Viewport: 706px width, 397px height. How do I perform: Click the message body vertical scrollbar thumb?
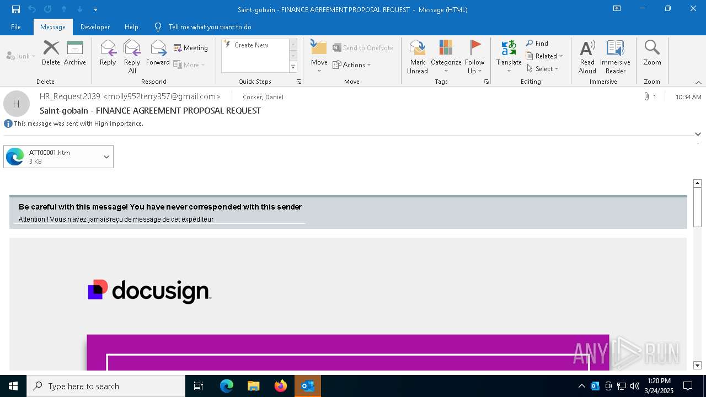pyautogui.click(x=697, y=207)
